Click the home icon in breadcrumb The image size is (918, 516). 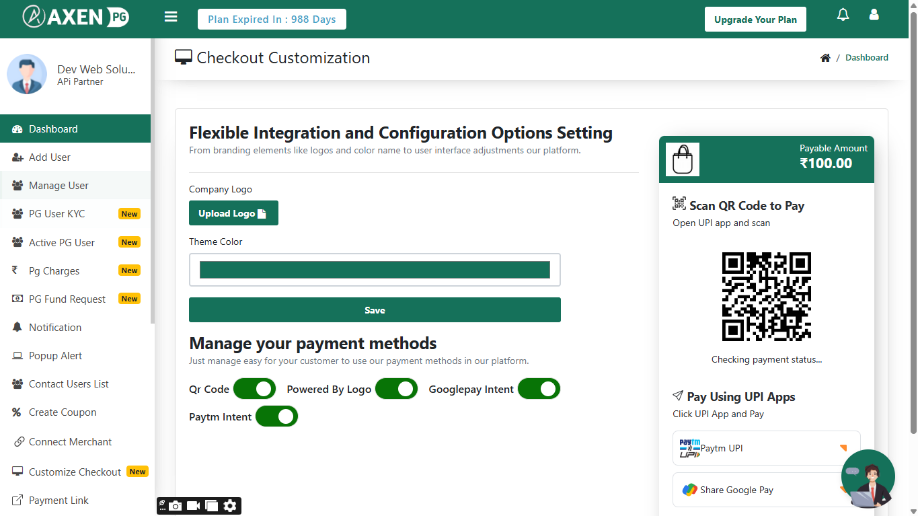click(x=825, y=58)
